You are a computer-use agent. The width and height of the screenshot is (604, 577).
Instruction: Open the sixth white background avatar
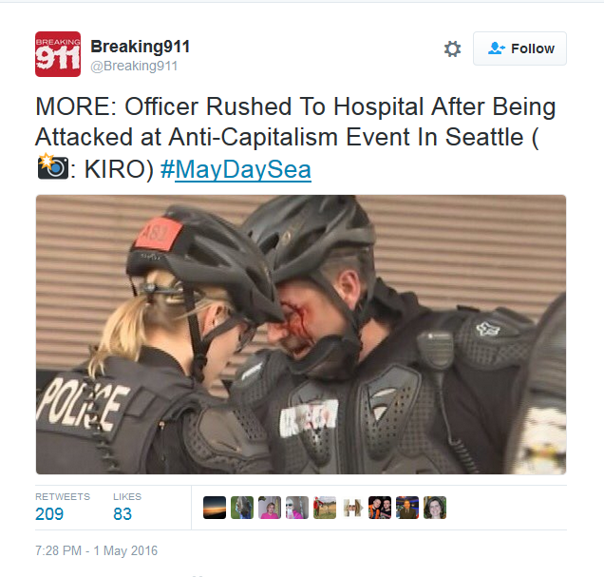coord(352,508)
